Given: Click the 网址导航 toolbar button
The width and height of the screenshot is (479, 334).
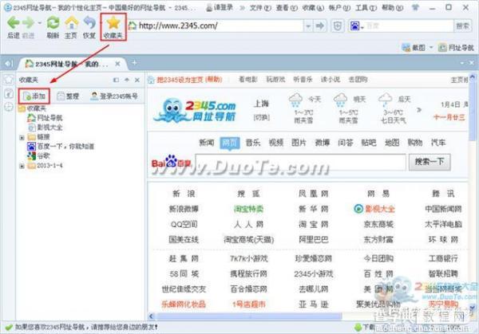Looking at the screenshot, I should (x=456, y=48).
